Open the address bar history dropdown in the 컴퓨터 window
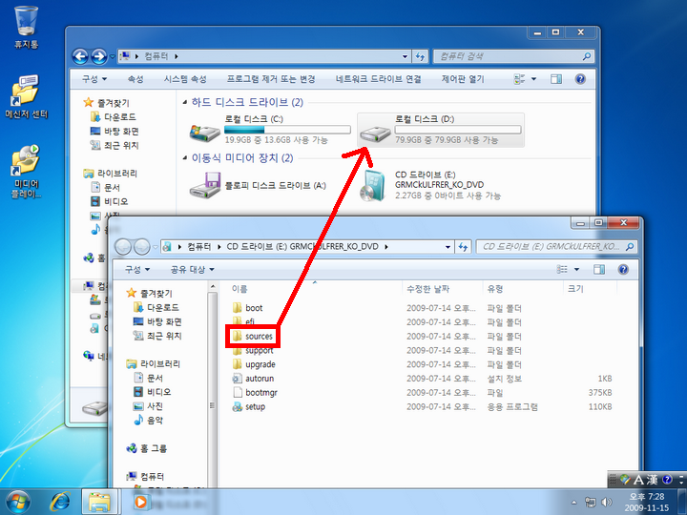This screenshot has height=515, width=687. point(405,56)
